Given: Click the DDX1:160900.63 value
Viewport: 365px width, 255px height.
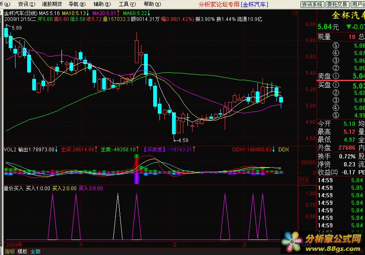Looking at the screenshot, I should pyautogui.click(x=252, y=150).
